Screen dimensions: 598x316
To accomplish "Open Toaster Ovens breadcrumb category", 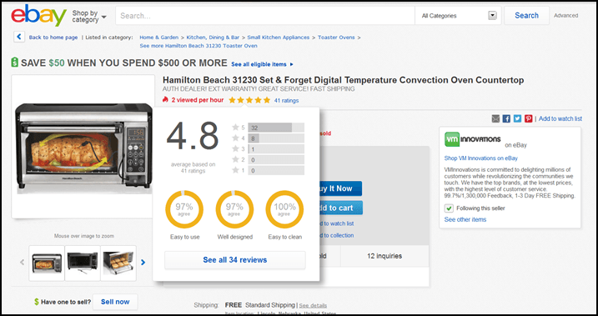I will click(x=336, y=38).
